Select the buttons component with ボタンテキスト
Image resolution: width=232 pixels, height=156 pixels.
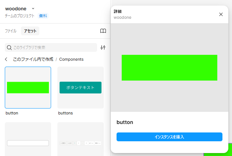tap(81, 88)
